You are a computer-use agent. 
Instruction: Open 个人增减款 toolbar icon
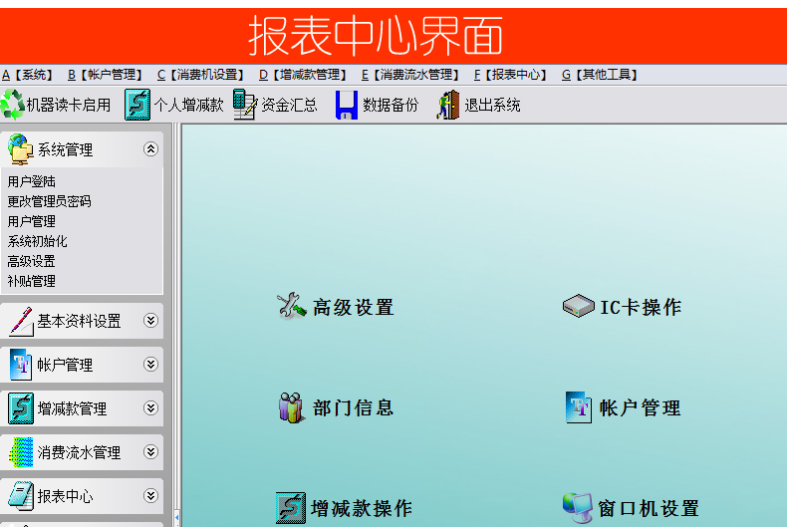click(x=137, y=104)
